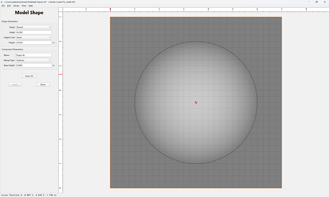Close the Carbide Create window

coord(325,2)
